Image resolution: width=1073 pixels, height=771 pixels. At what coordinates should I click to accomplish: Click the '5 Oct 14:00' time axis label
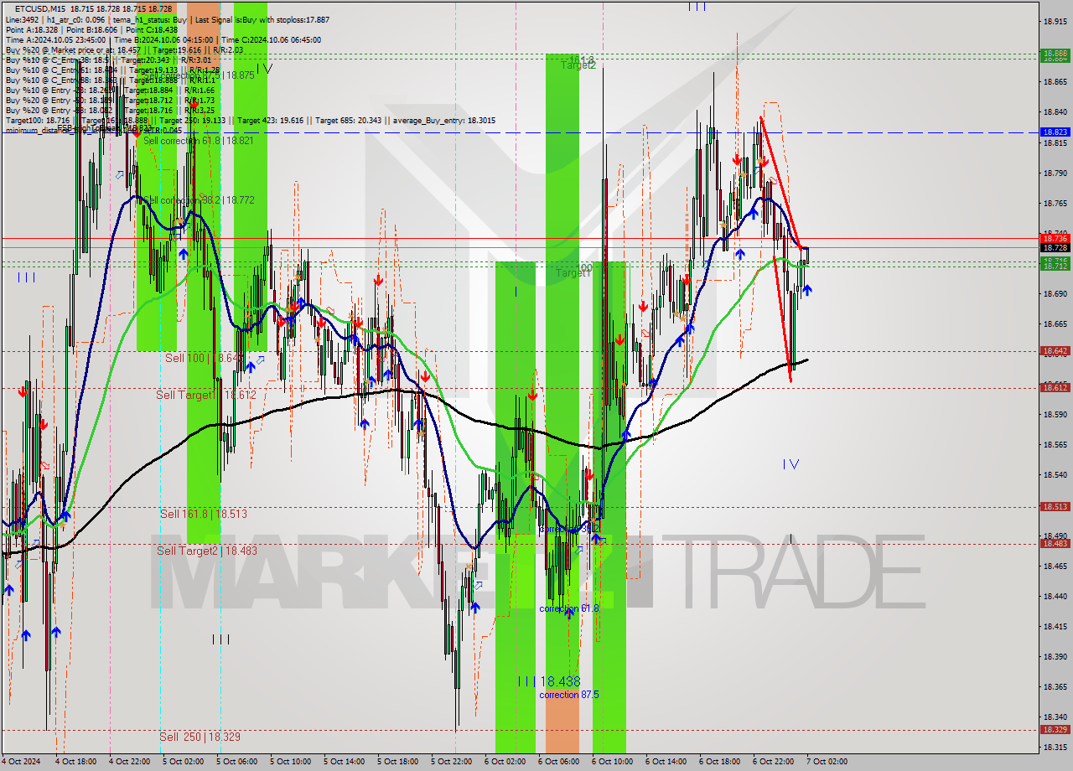click(x=344, y=763)
